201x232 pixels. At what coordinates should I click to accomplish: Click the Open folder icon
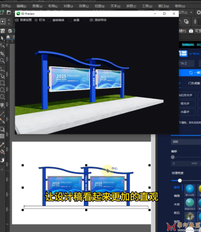pos(9,12)
